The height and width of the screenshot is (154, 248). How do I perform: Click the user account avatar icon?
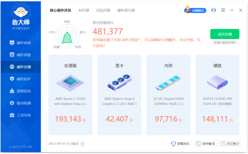pos(213,10)
